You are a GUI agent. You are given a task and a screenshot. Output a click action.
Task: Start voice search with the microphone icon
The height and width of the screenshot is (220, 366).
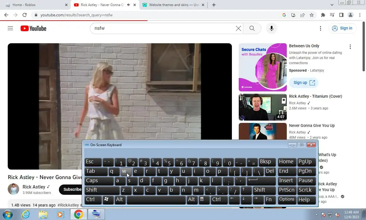coord(272,28)
